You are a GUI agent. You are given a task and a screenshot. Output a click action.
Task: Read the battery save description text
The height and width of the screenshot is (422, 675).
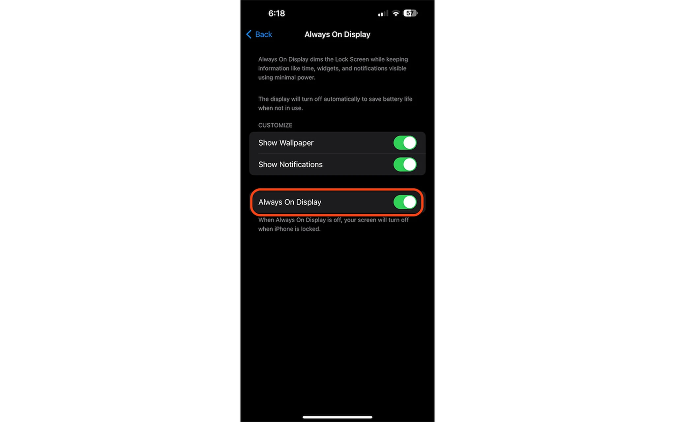click(x=335, y=104)
